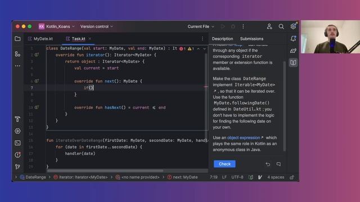Click the UTF-8 encoding widget

pos(237,177)
